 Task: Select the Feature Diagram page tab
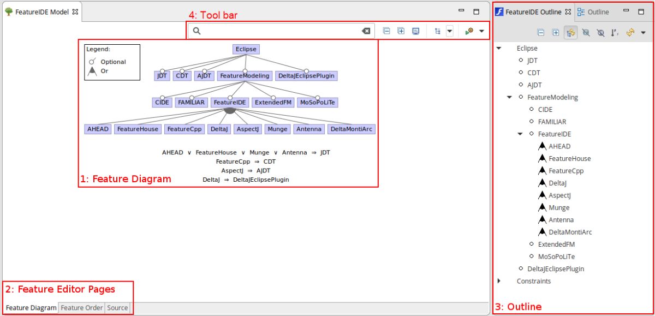31,308
